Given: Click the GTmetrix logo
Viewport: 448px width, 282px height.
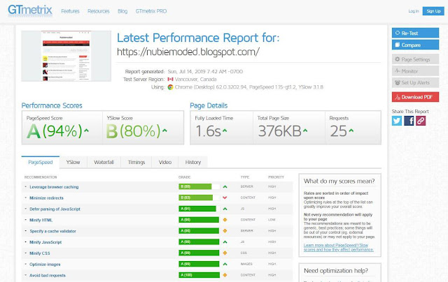Looking at the screenshot, I should tap(30, 10).
